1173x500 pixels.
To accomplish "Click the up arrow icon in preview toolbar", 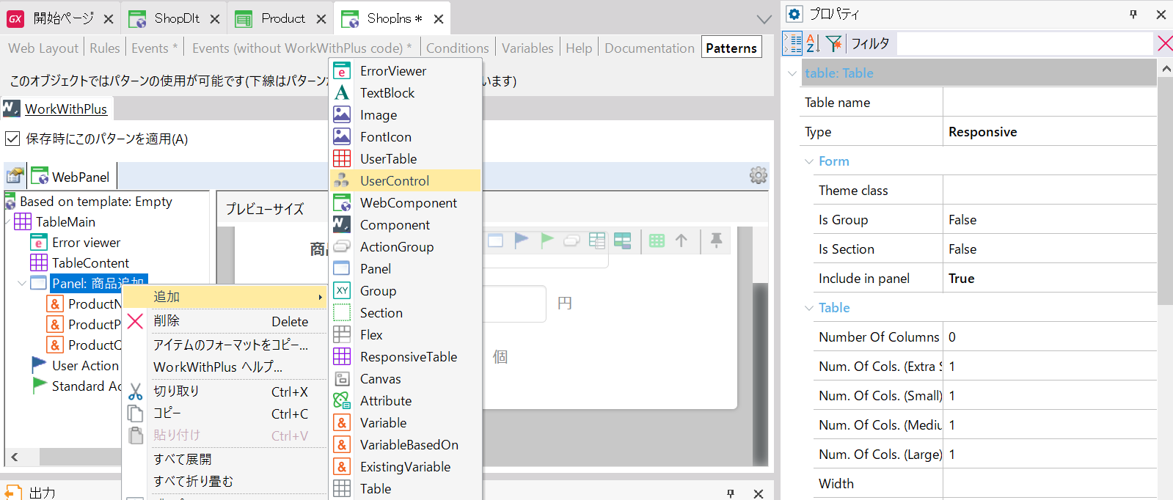I will [x=681, y=240].
